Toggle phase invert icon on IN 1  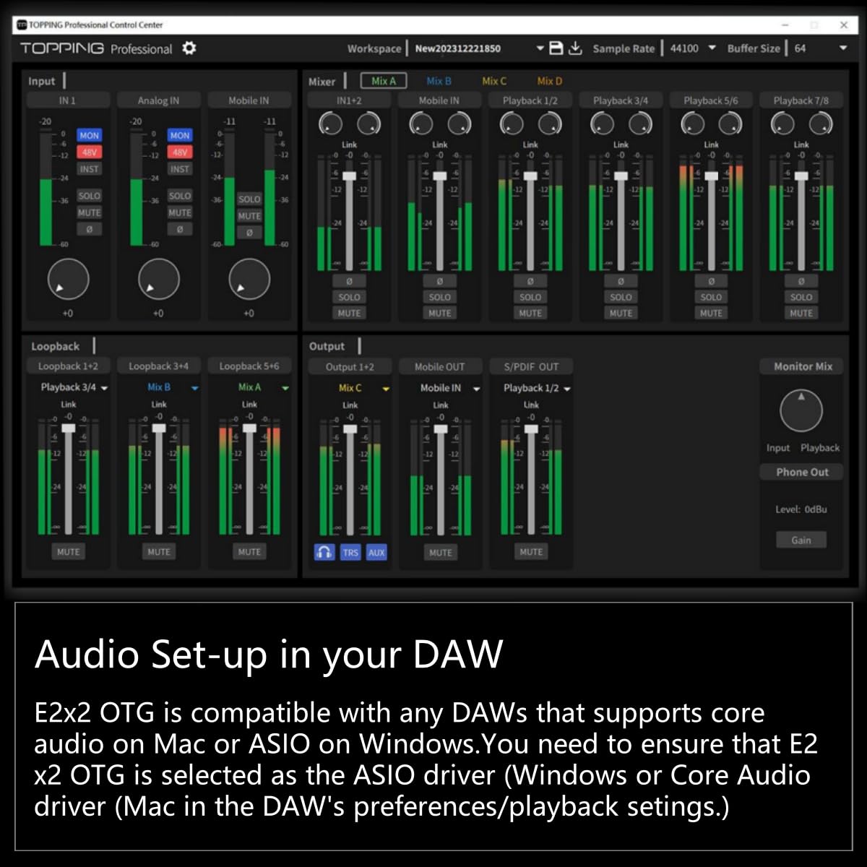89,229
